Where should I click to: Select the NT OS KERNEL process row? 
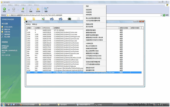(x=84, y=30)
